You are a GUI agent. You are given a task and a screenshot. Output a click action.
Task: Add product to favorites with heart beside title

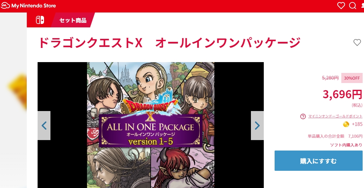(357, 43)
